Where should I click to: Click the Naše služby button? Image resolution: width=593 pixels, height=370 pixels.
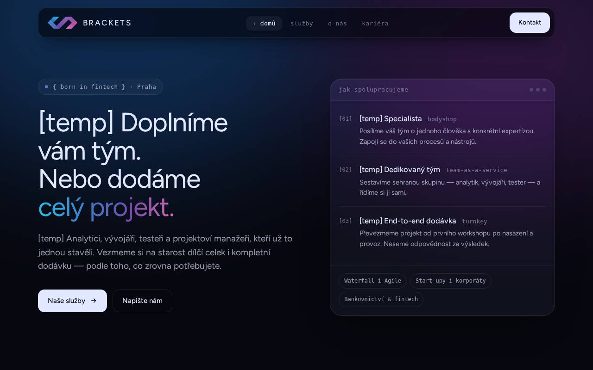pyautogui.click(x=72, y=301)
